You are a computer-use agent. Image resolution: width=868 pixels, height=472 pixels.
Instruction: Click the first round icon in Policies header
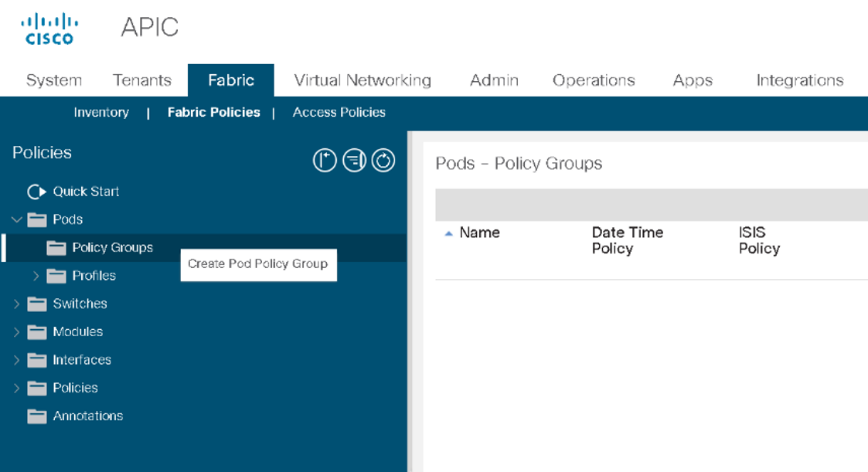(325, 161)
